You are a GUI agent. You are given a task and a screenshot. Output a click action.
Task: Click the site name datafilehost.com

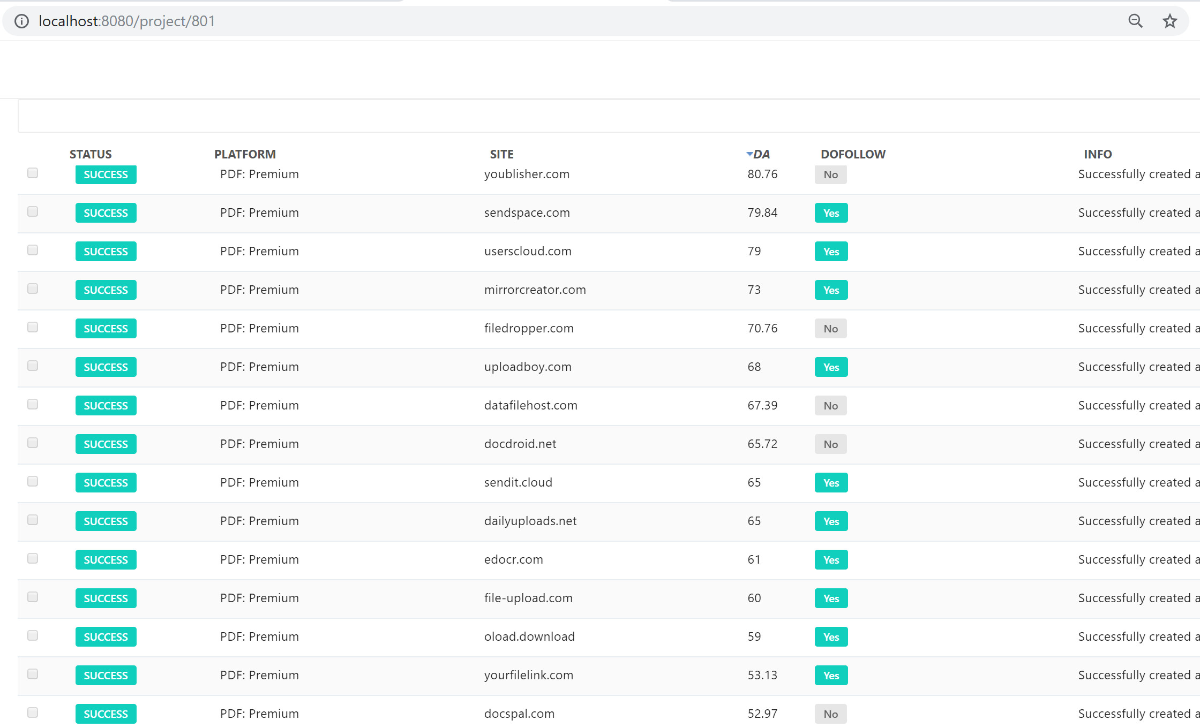point(531,406)
